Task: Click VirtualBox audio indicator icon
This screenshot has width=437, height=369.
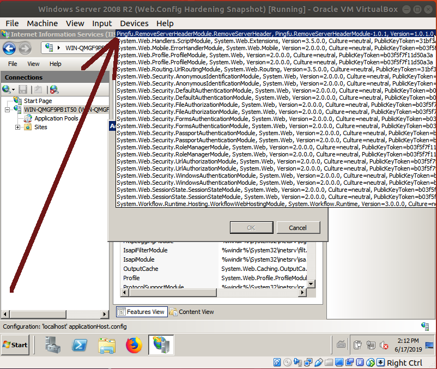Action: [298, 362]
